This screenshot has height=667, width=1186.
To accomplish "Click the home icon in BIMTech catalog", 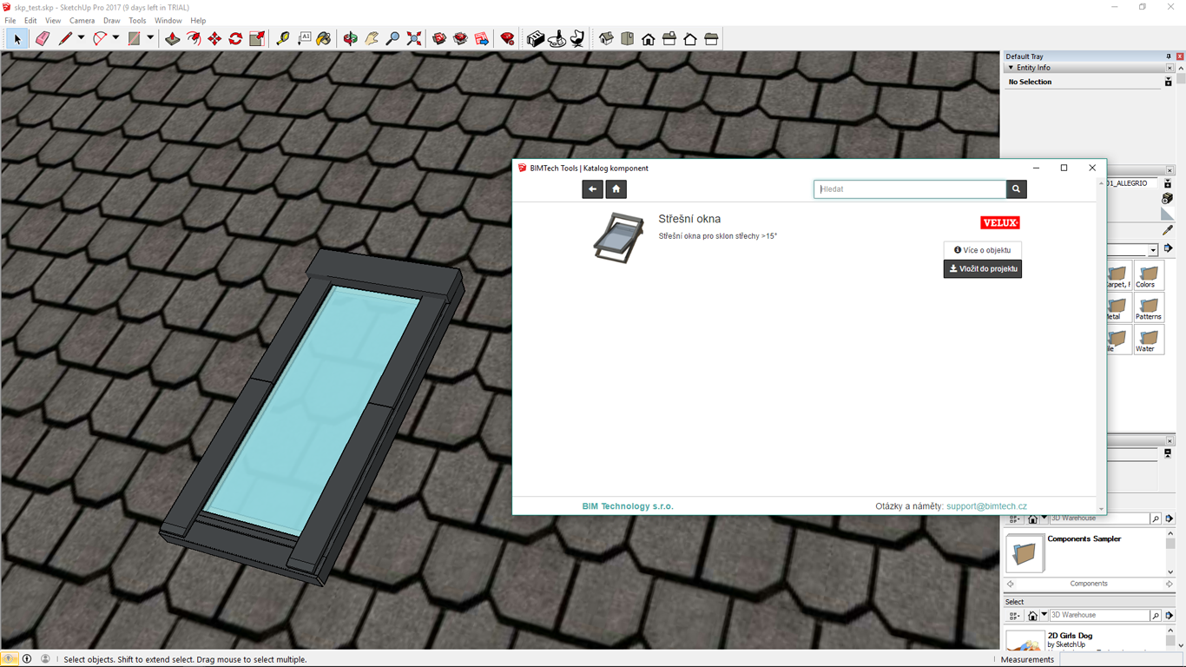I will point(616,189).
